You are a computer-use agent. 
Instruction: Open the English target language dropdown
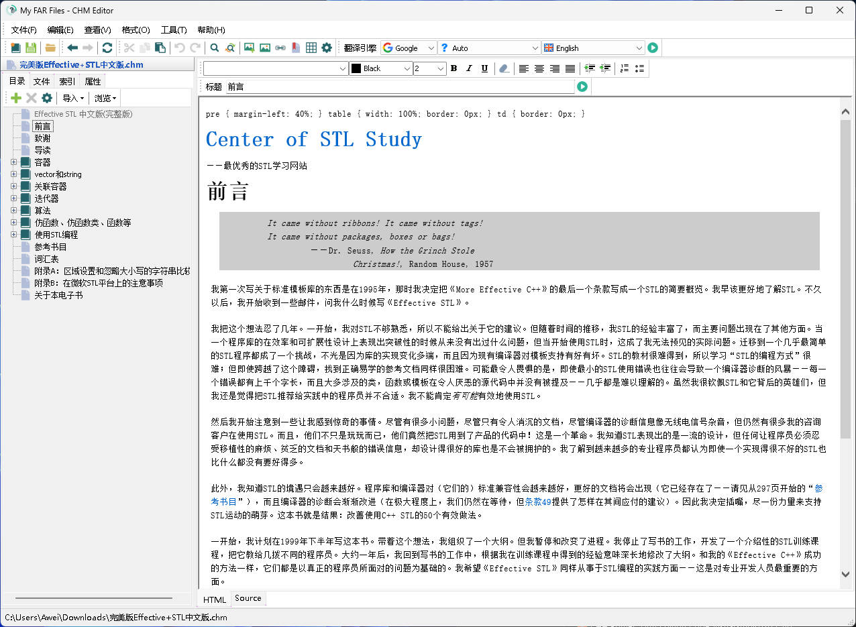(593, 48)
